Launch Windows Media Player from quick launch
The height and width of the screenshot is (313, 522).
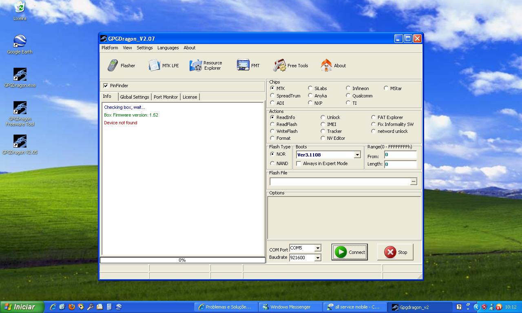tap(81, 307)
